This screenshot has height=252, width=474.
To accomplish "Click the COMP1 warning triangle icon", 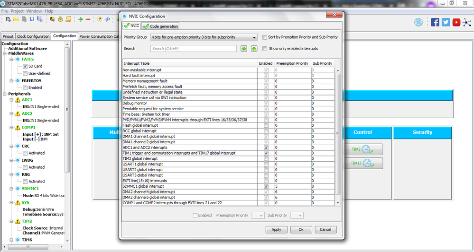I will tap(18, 127).
